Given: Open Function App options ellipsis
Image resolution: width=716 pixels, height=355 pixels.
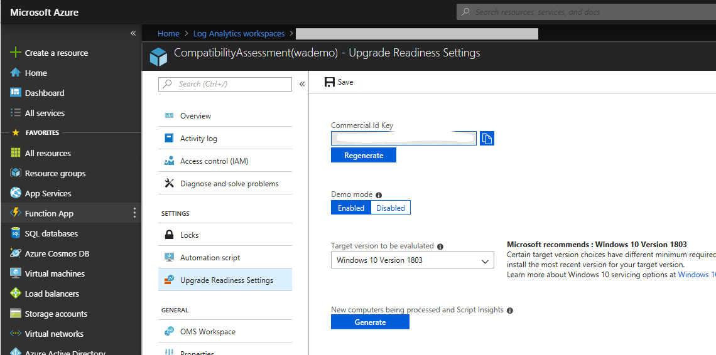Looking at the screenshot, I should [x=134, y=213].
